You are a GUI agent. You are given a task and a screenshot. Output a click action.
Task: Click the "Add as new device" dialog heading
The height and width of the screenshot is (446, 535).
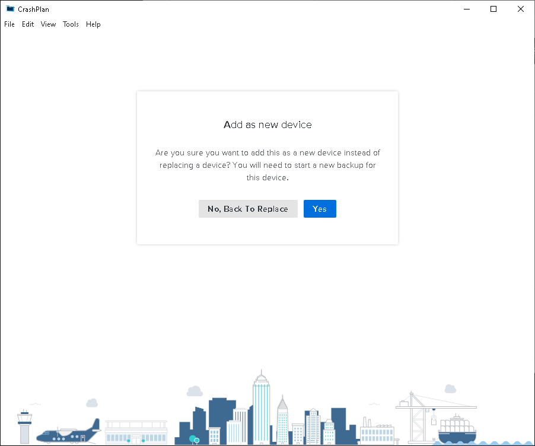tap(267, 125)
